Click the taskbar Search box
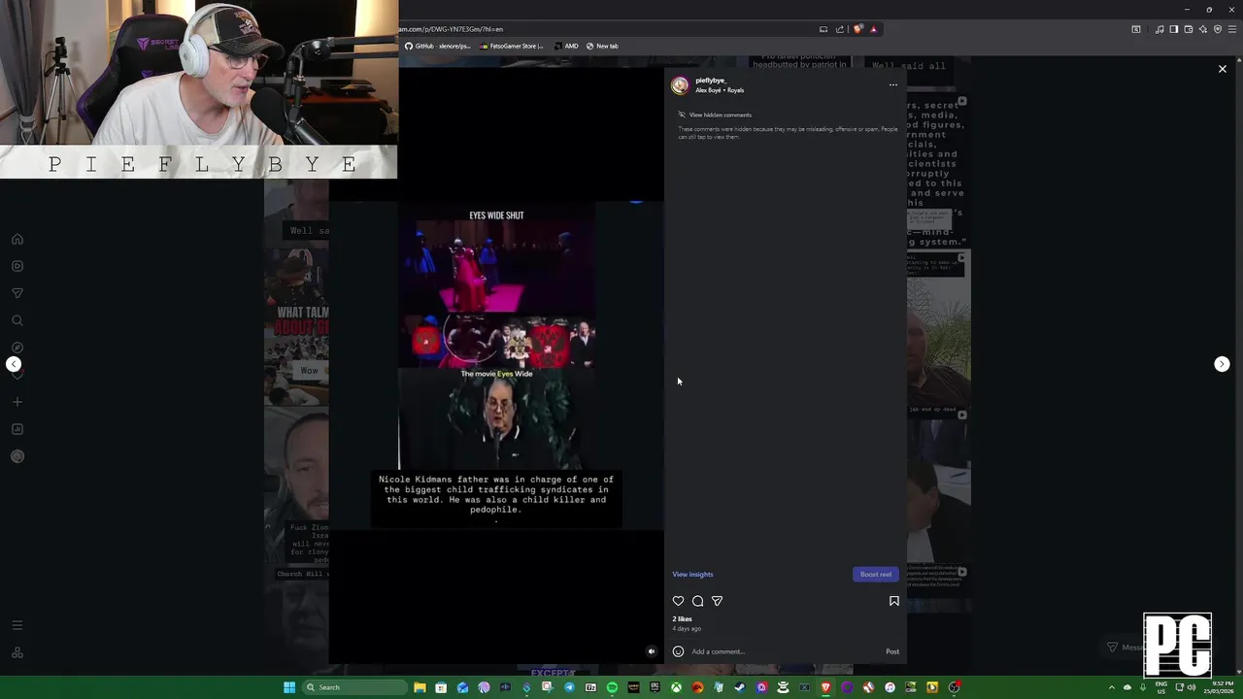1243x699 pixels. click(354, 687)
